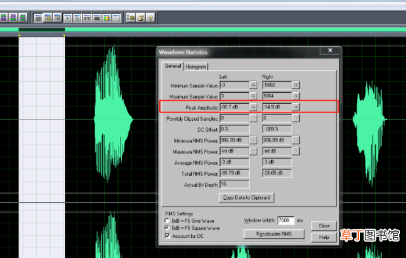The width and height of the screenshot is (406, 258).
Task: Click the Right Minimum Sample Value -5882 field
Action: 277,85
